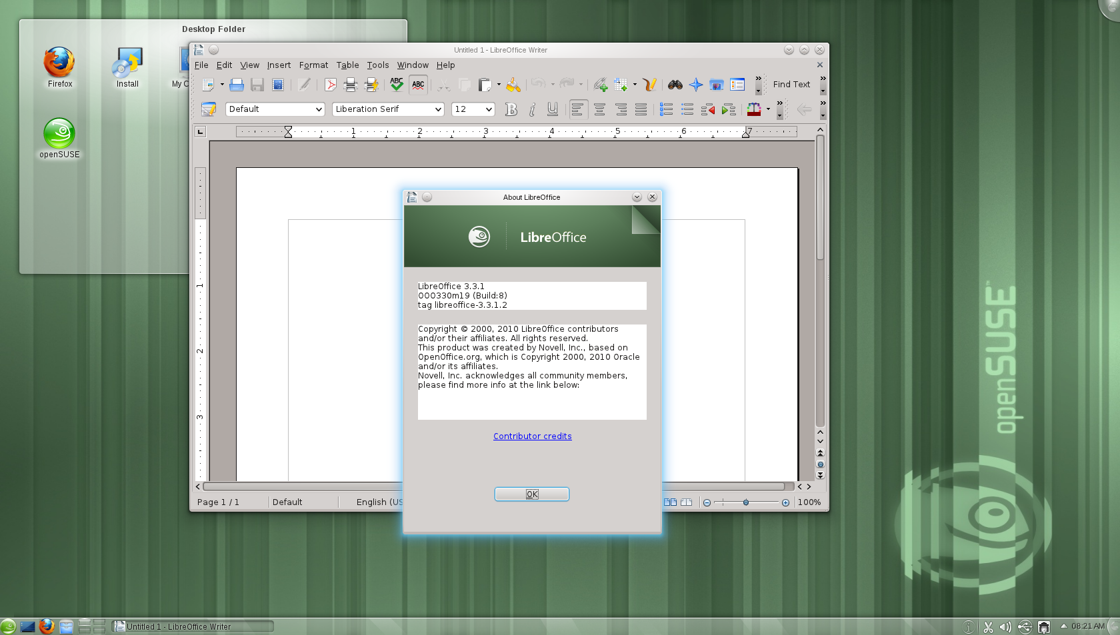Viewport: 1120px width, 635px height.
Task: Open the paragraph style dropdown showing Default
Action: [275, 109]
